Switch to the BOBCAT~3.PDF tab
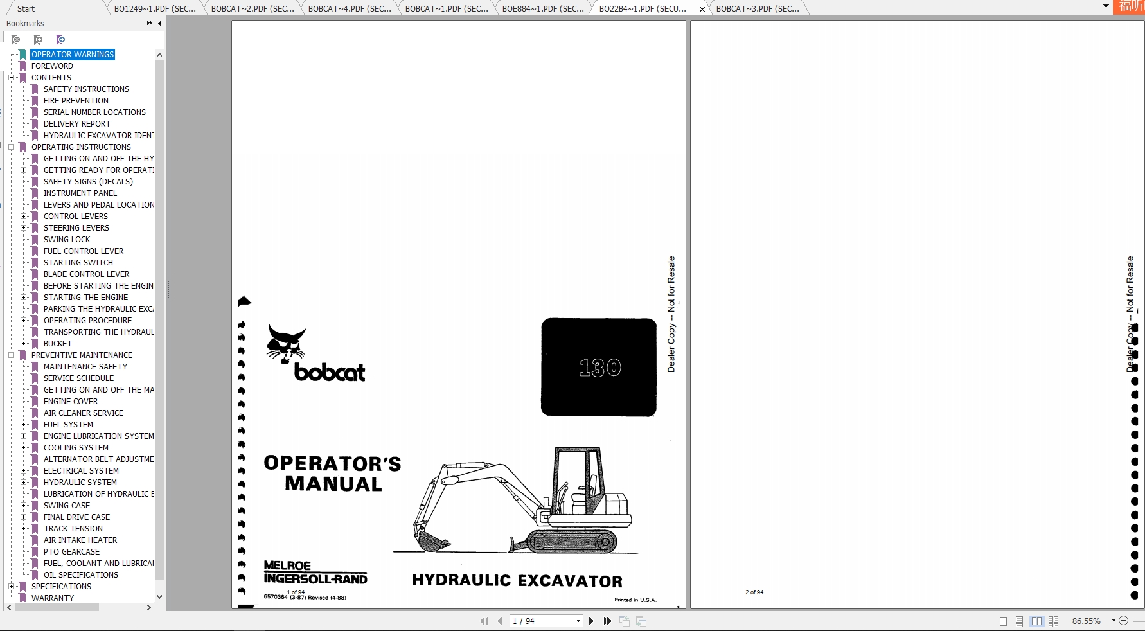Screen dimensions: 1145x631 [757, 8]
